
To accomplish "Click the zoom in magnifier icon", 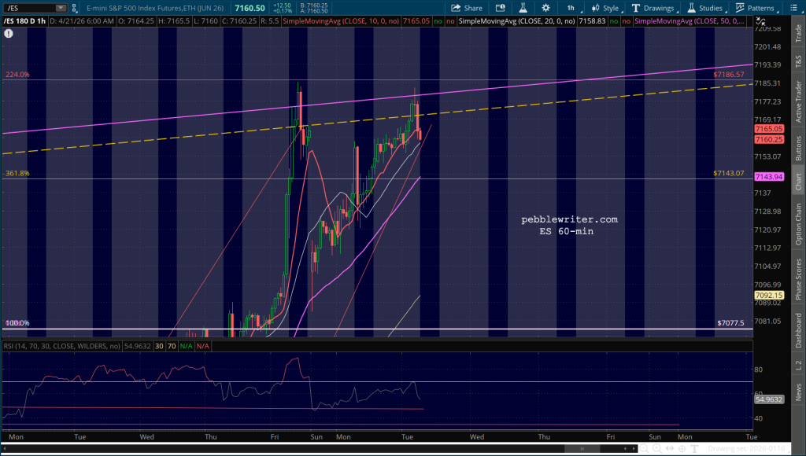I will click(657, 449).
